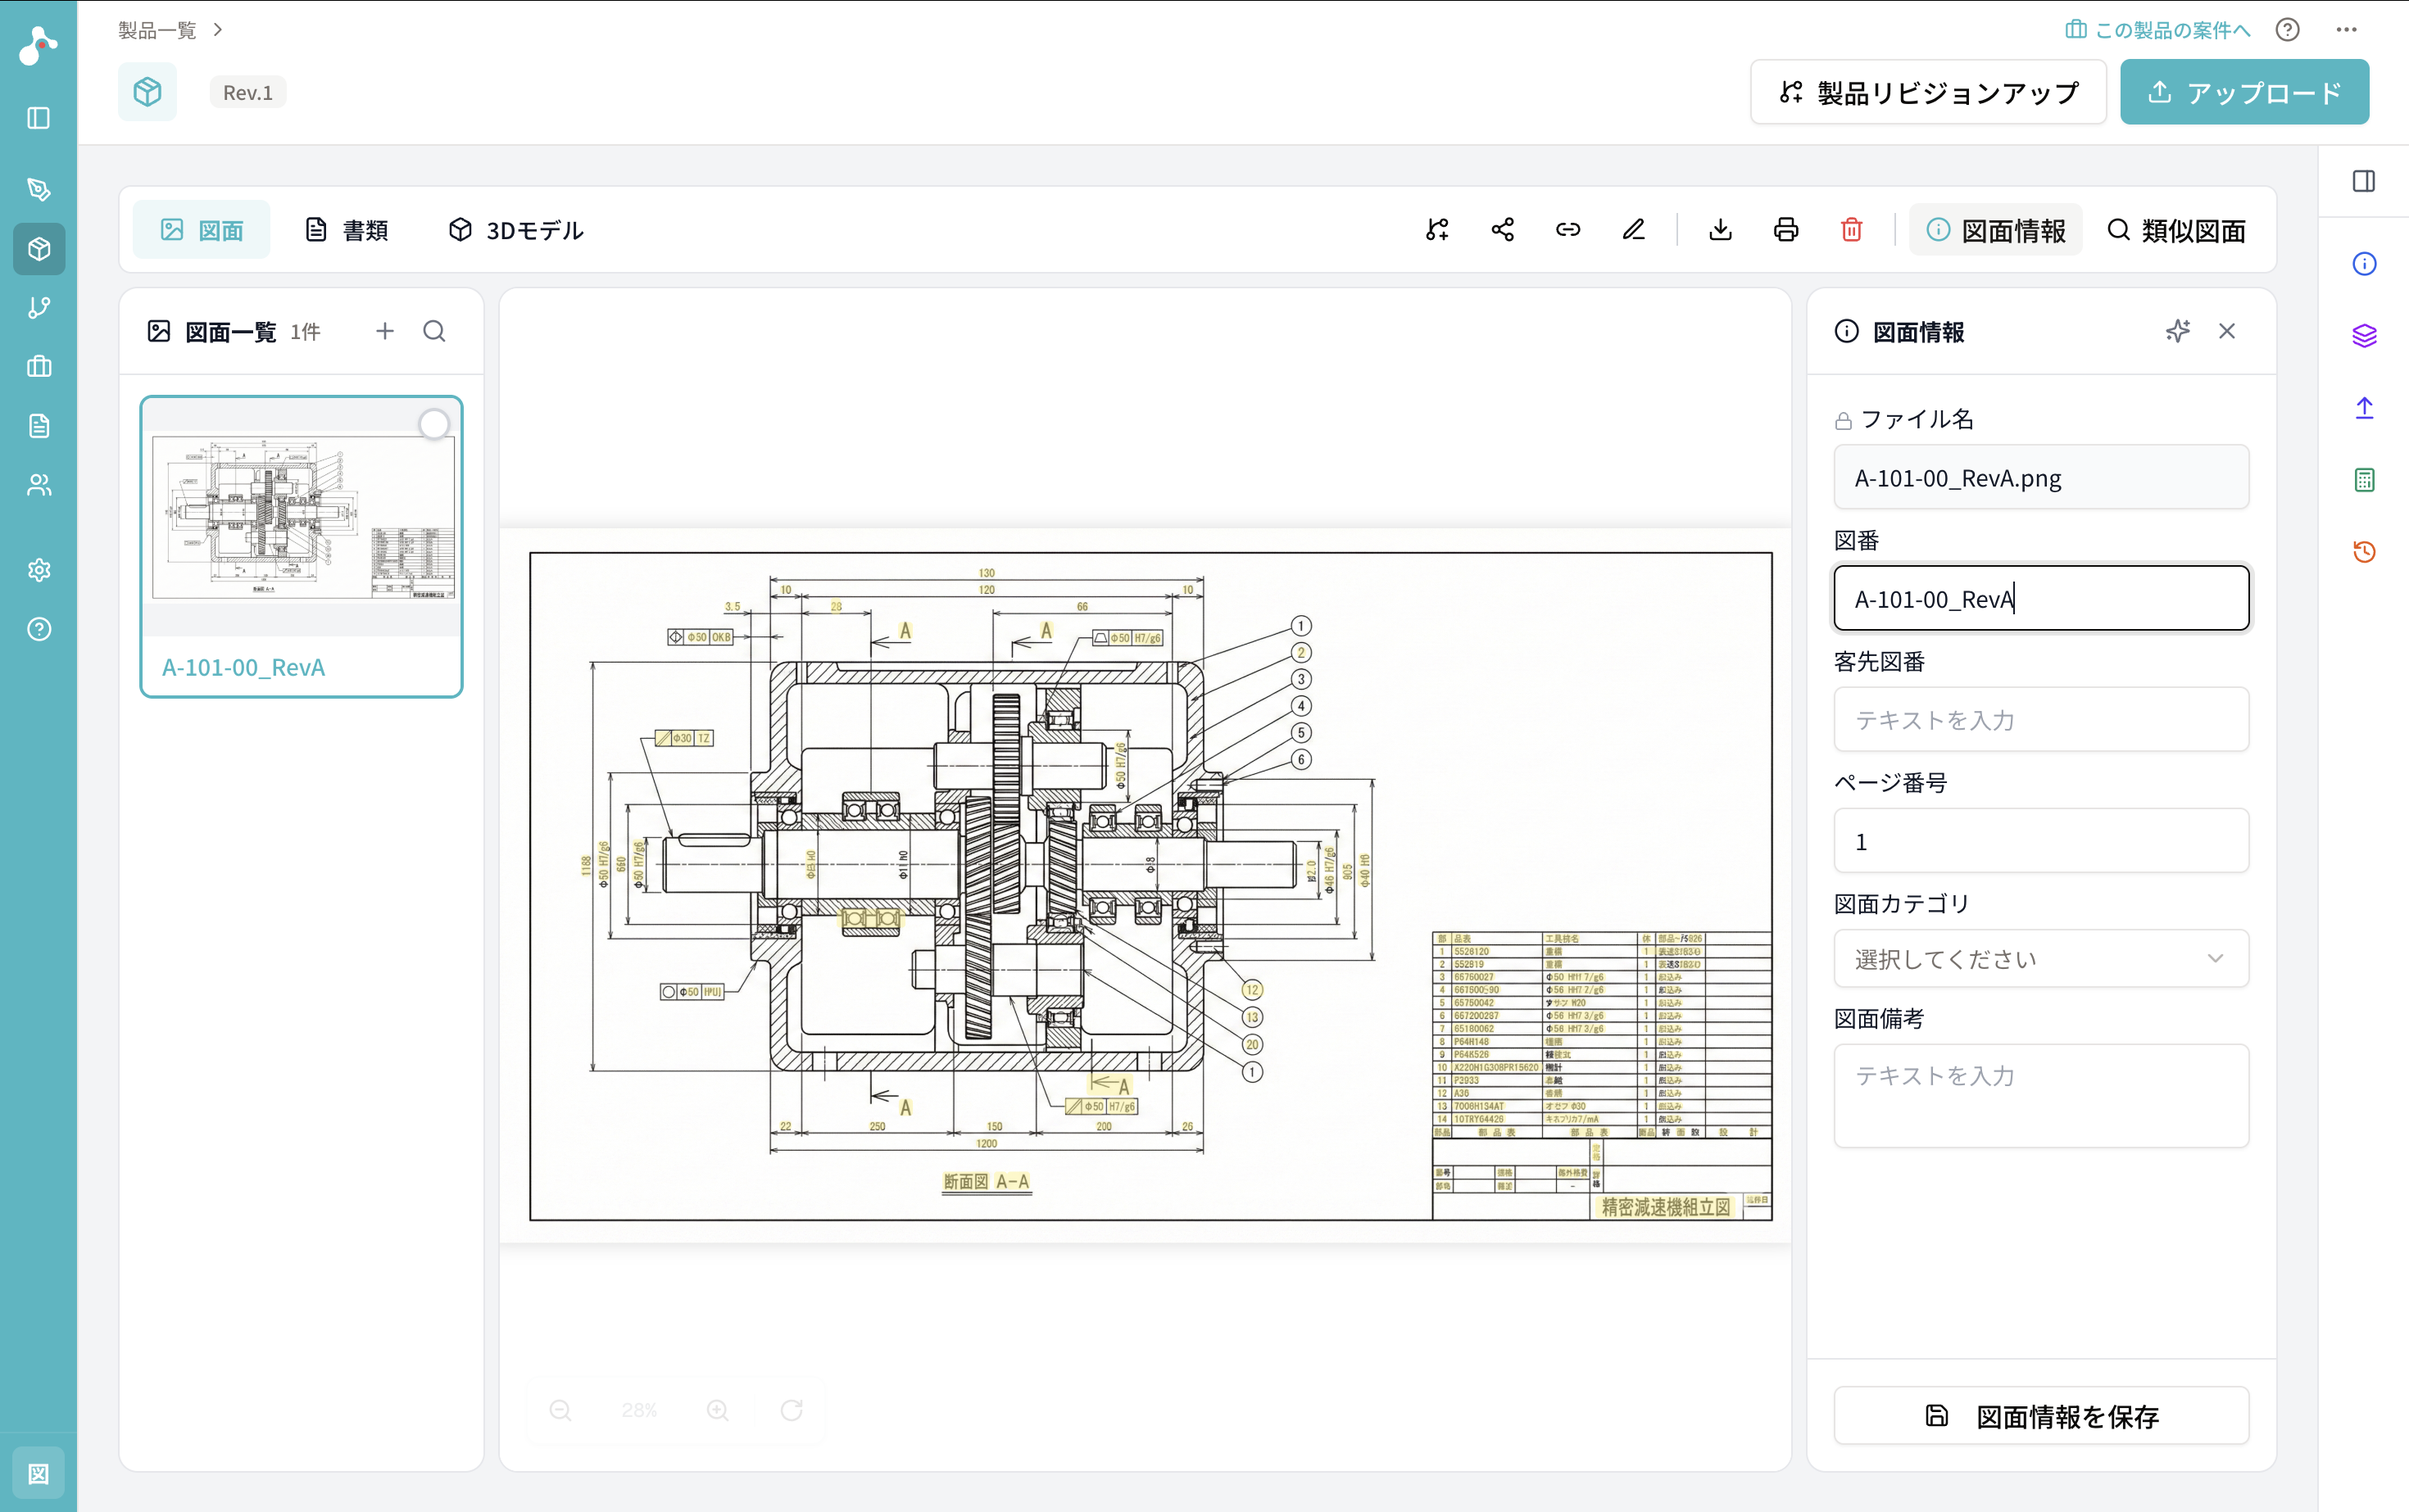Click the pencil edit icon in the toolbar
The height and width of the screenshot is (1512, 2409).
coord(1633,230)
